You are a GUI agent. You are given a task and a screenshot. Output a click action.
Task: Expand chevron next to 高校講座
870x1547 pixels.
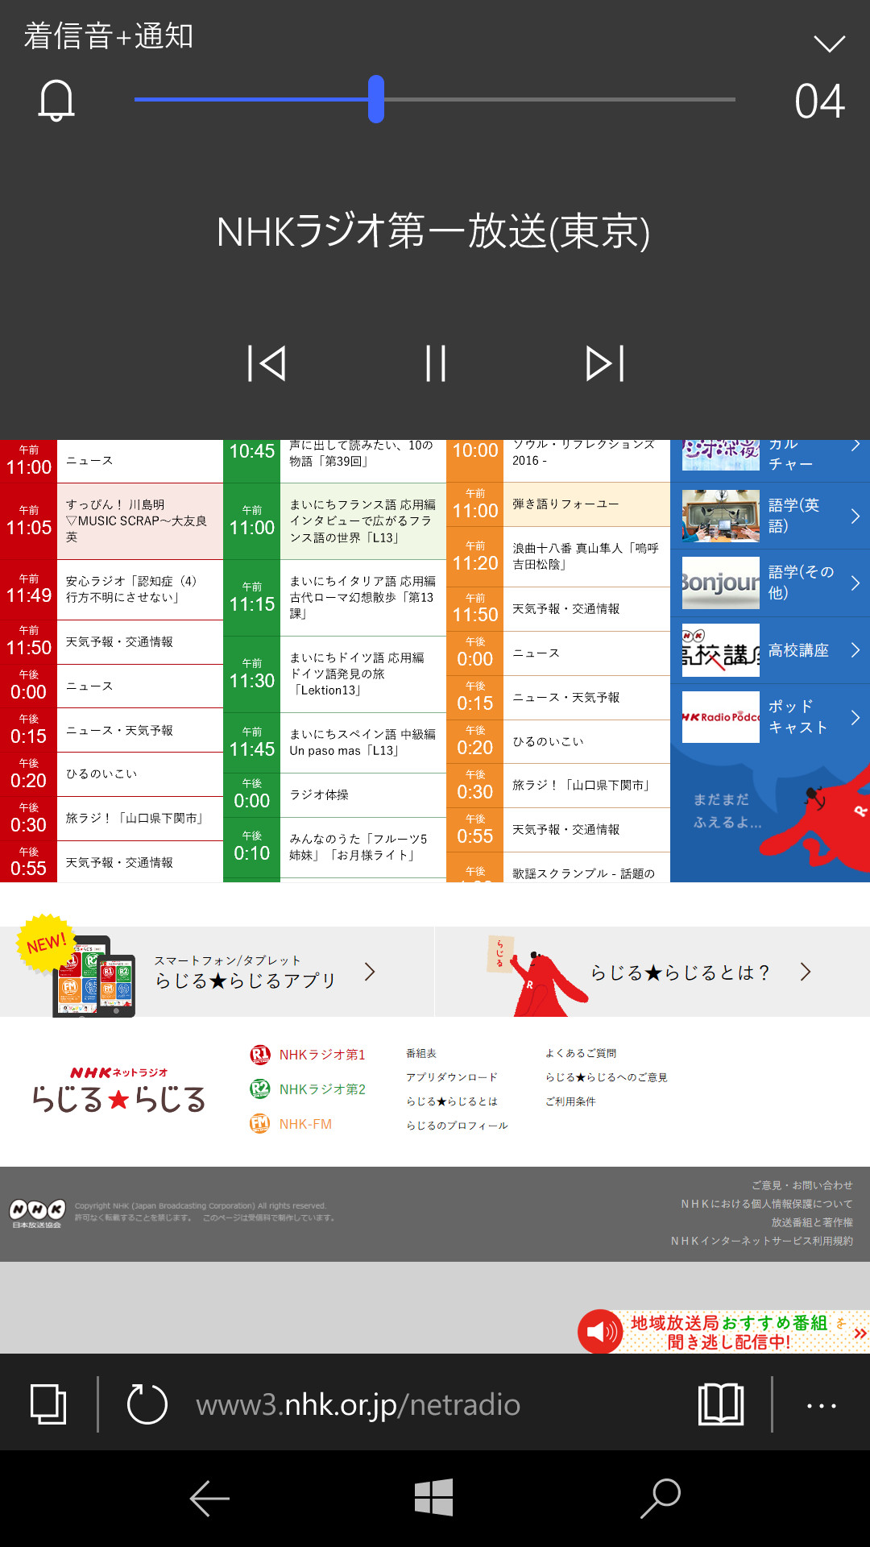tap(855, 650)
